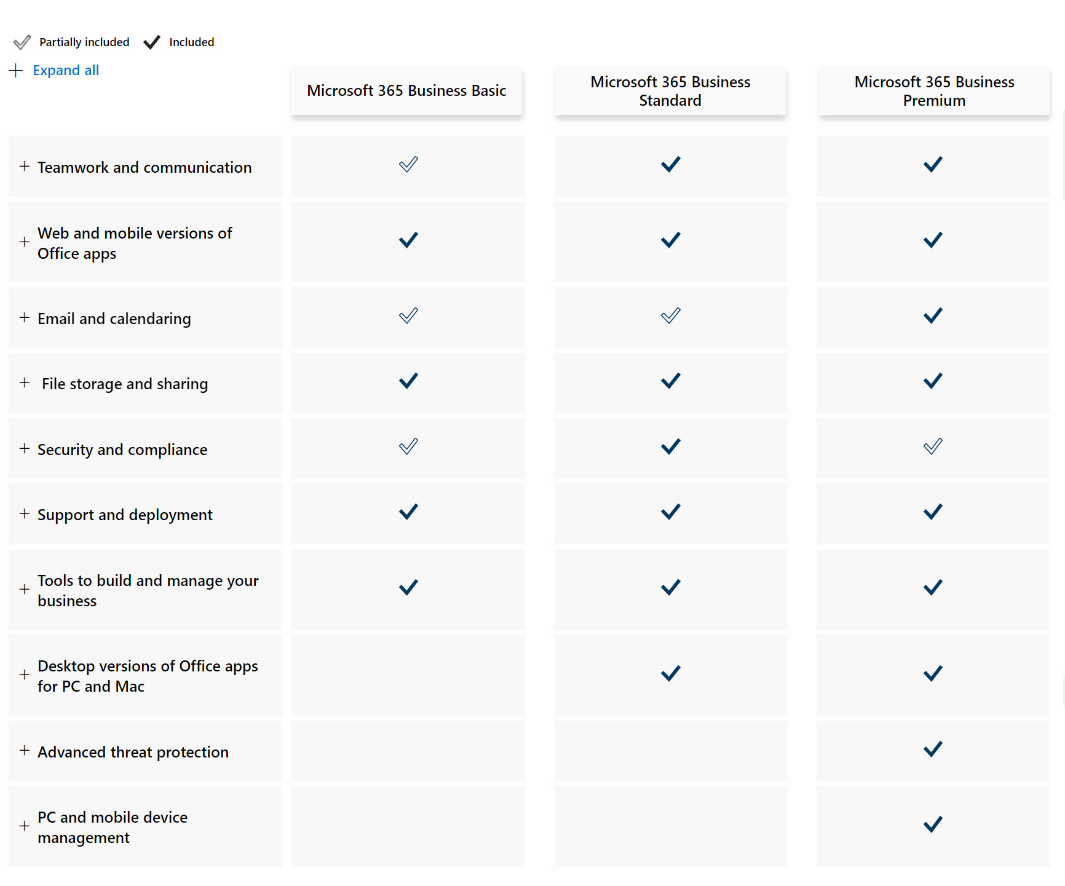This screenshot has width=1065, height=886.
Task: Select Microsoft 365 Business Basic column header
Action: pyautogui.click(x=406, y=91)
